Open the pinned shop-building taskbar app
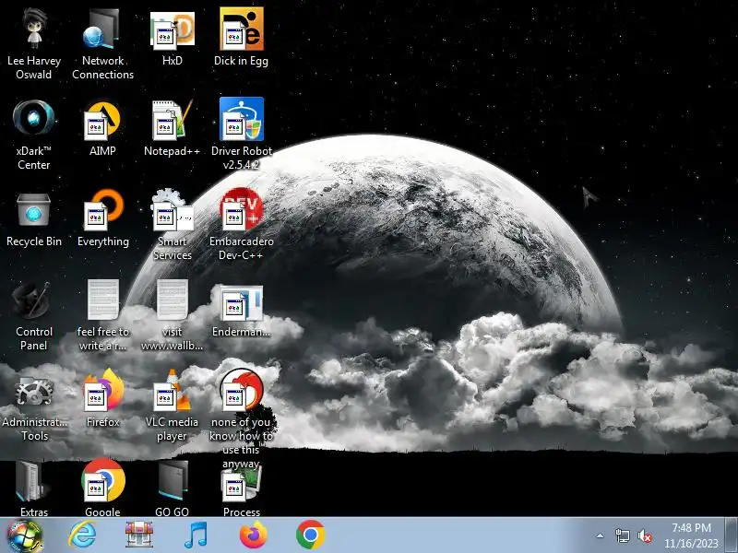The height and width of the screenshot is (553, 738). point(139,535)
